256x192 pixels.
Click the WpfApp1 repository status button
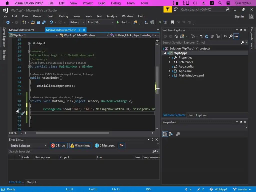(218, 189)
